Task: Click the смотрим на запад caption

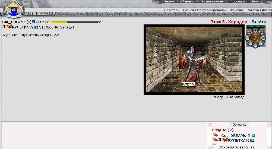Action: (x=229, y=97)
